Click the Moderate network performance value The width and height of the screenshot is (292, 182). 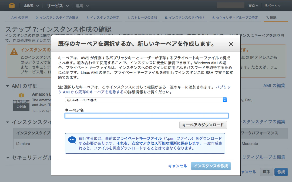point(250,144)
